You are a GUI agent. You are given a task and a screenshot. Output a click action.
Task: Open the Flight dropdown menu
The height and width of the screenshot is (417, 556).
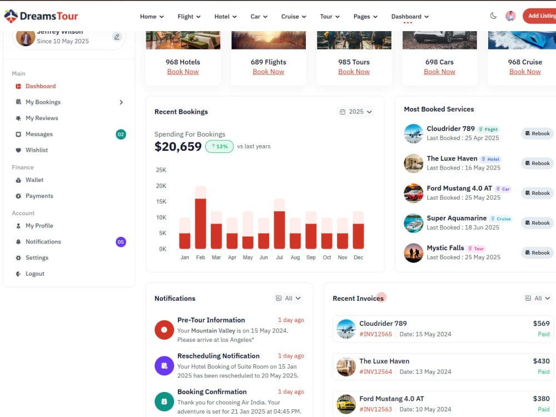189,17
